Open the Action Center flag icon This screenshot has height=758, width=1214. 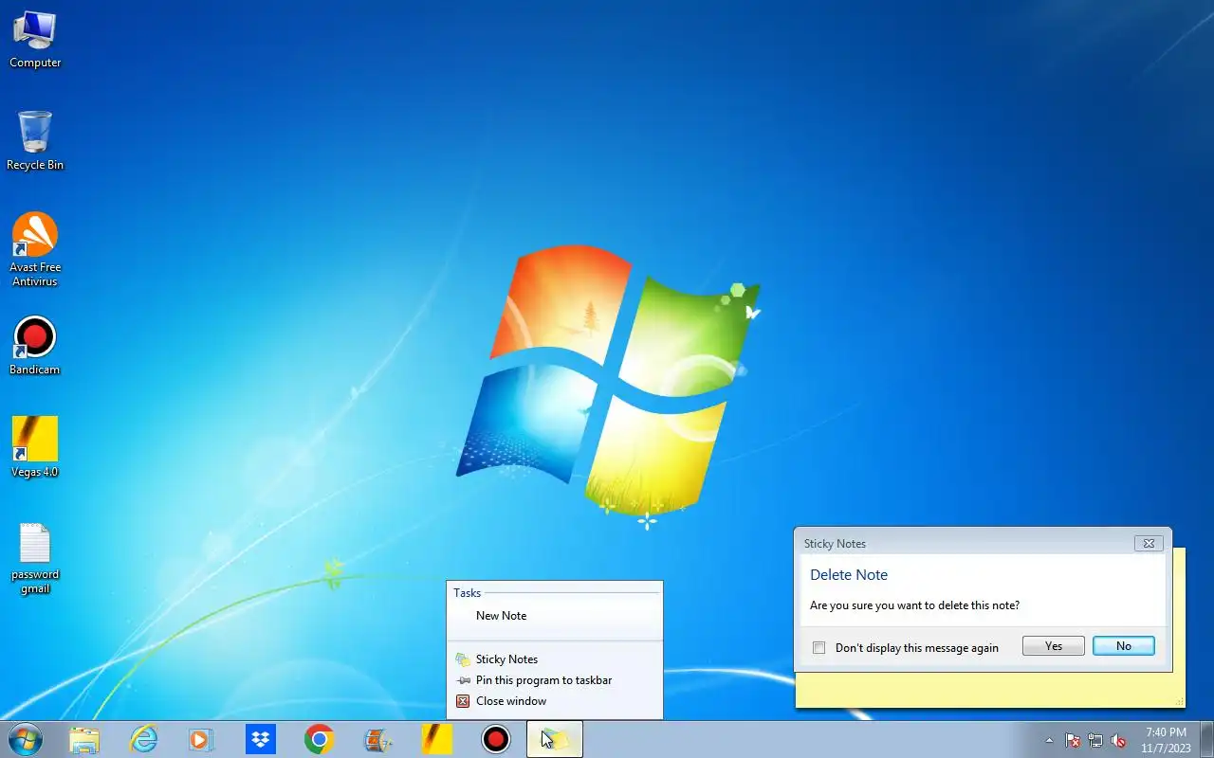(x=1073, y=740)
